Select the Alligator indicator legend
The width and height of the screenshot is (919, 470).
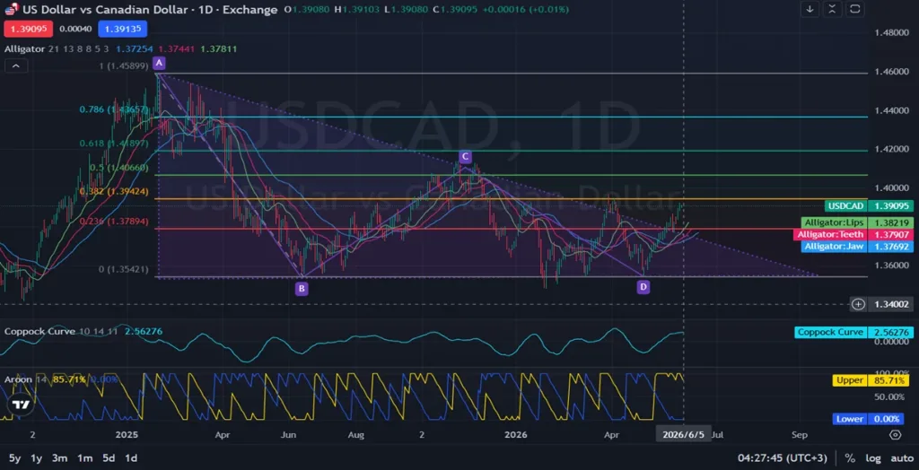tap(26, 49)
